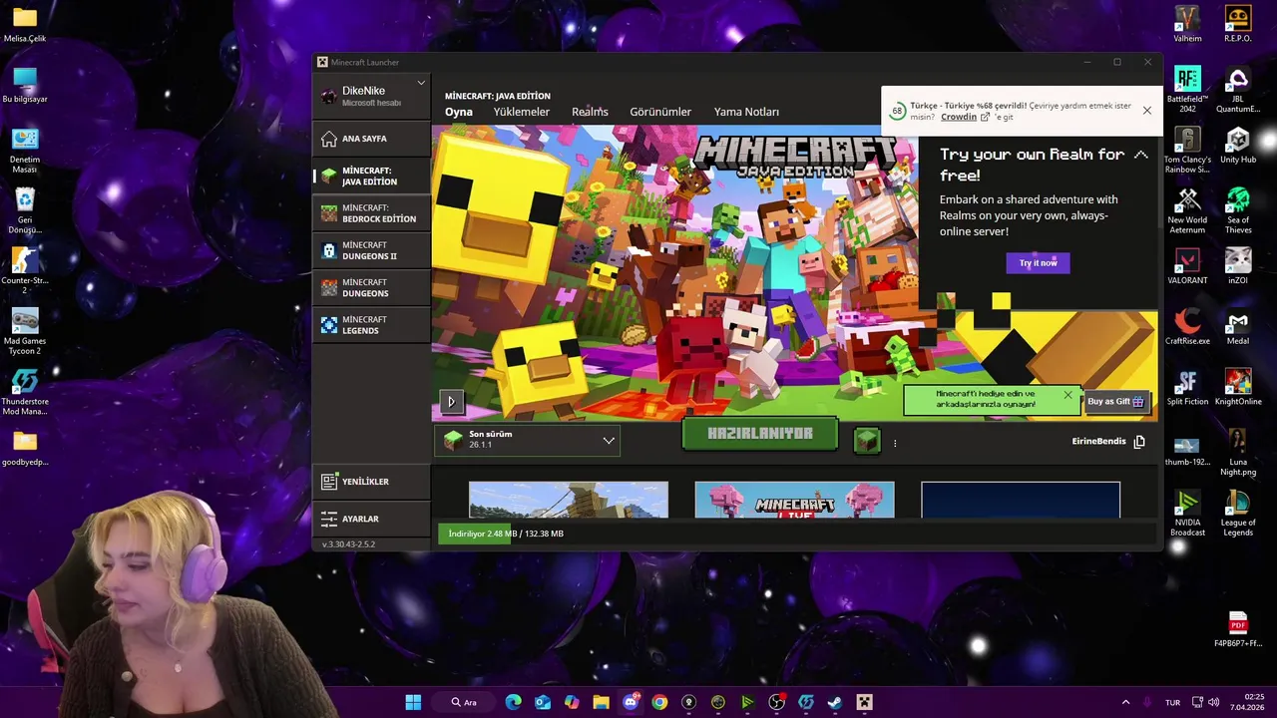
Task: Play the banner slideshow
Action: 451,402
